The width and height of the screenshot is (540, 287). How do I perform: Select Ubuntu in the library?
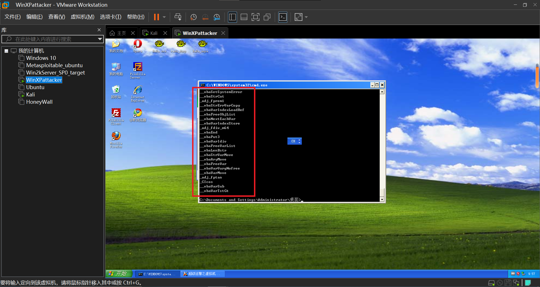[35, 87]
